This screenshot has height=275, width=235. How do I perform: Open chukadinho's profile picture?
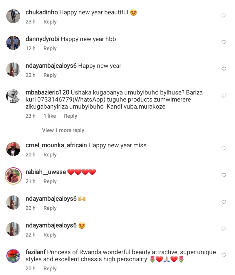[x=13, y=16]
